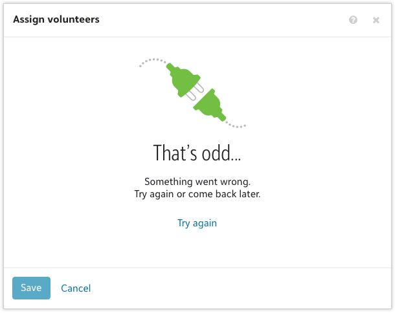Click the "That's odd..." heading
Viewport: 395px width, 313px height.
click(197, 153)
